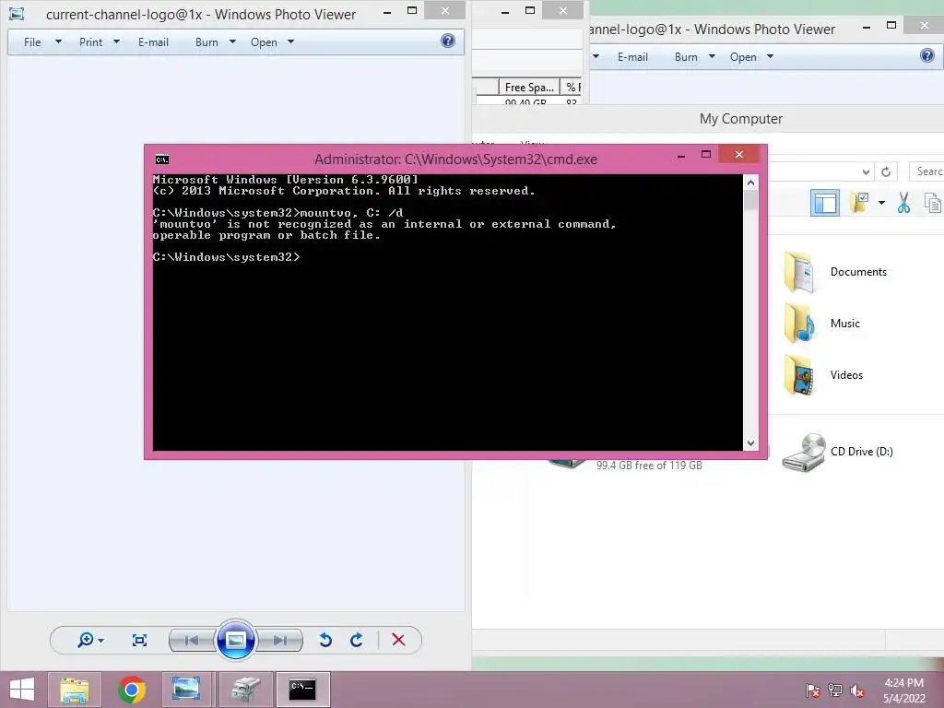Open help in the right Photo Viewer
This screenshot has width=944, height=708.
point(927,55)
